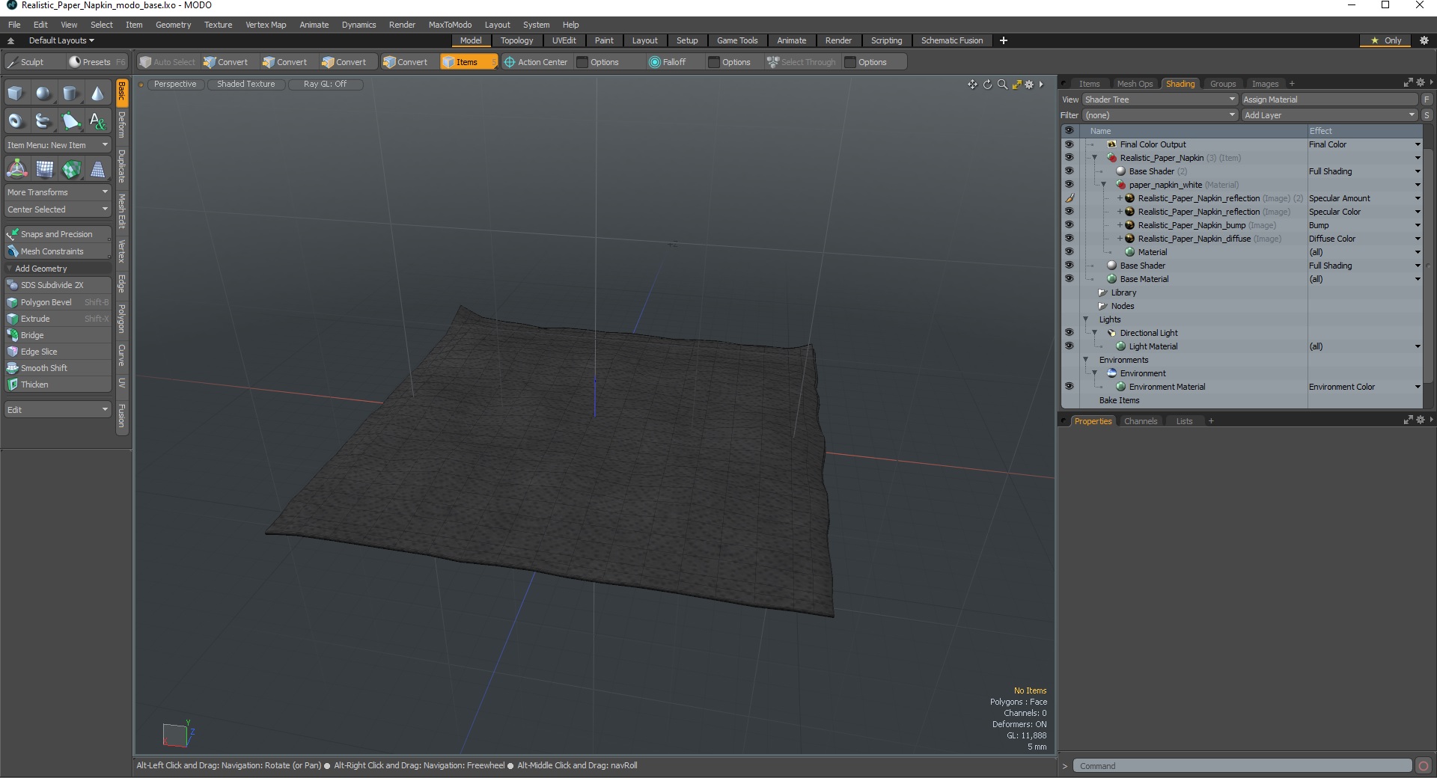Viewport: 1437px width, 778px height.
Task: Activate the Edge Slice tool
Action: pos(58,352)
